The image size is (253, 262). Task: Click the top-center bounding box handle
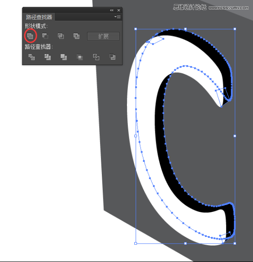coord(185,29)
